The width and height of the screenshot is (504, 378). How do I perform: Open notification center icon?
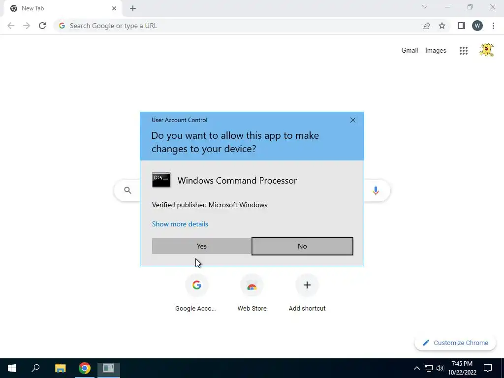(x=488, y=368)
